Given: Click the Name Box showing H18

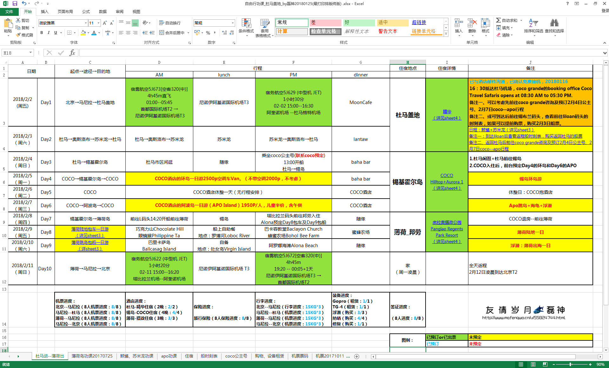Looking at the screenshot, I should click(x=15, y=53).
